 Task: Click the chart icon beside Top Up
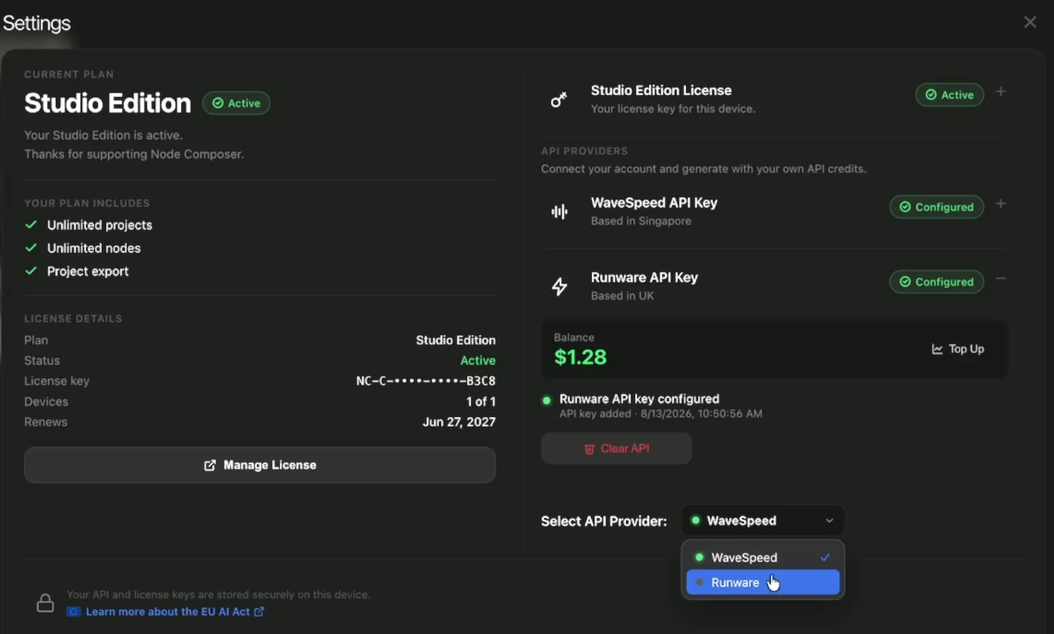[x=937, y=349]
